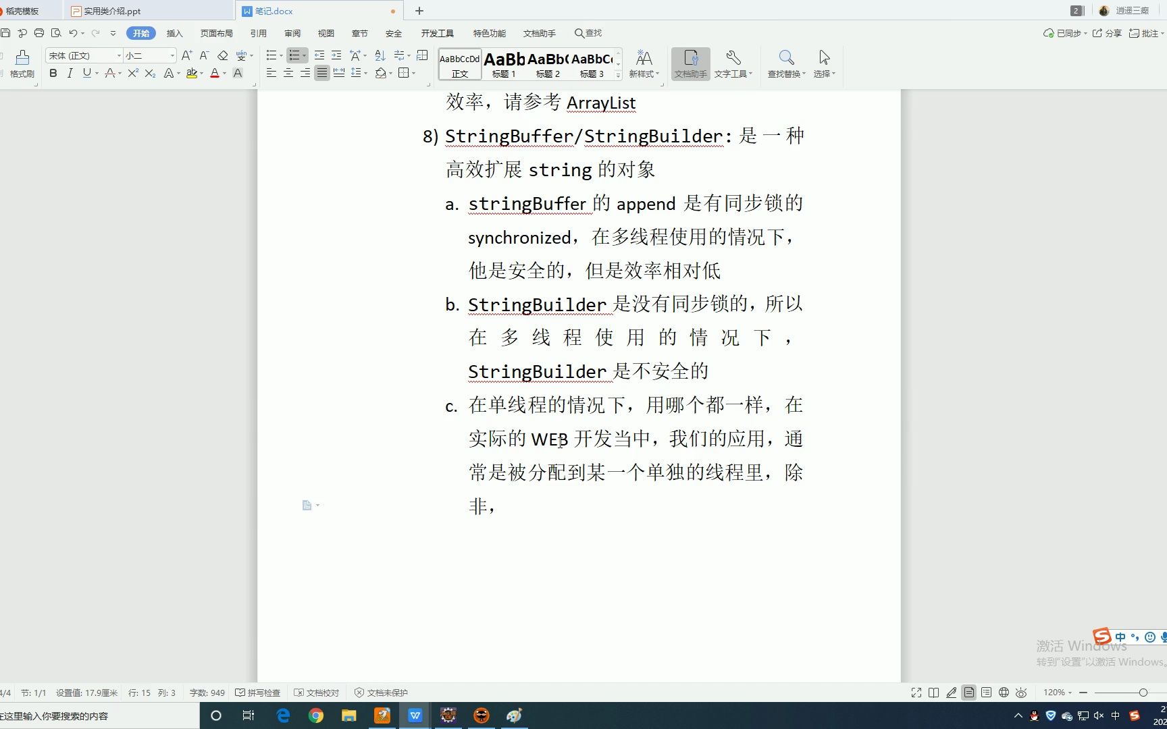The height and width of the screenshot is (729, 1167).
Task: Increase font size with A+ icon
Action: pos(187,55)
